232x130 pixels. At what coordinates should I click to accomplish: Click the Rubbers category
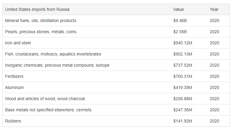click(13, 121)
